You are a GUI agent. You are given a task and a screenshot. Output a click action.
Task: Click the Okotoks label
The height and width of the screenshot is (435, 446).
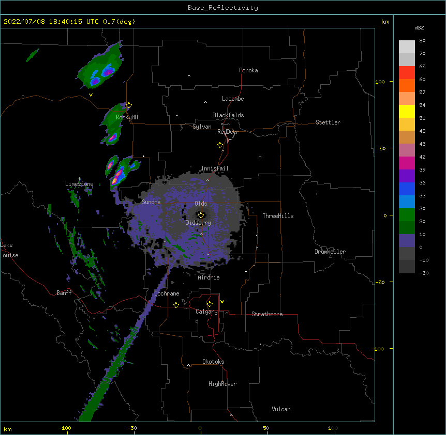pyautogui.click(x=213, y=362)
